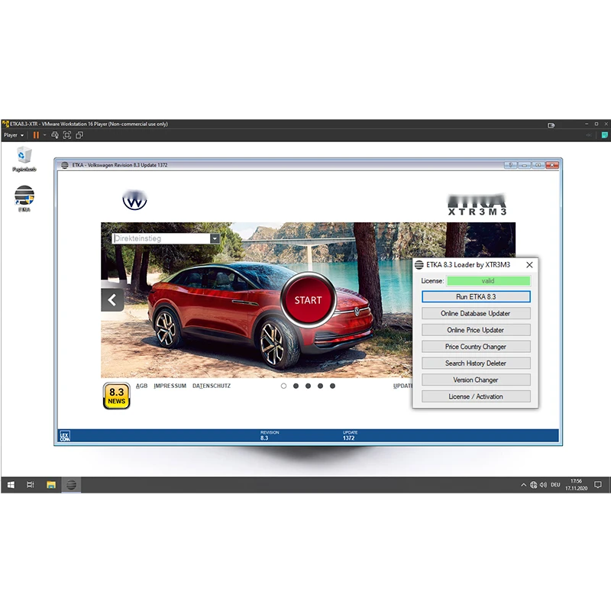Open License / Activation
611x611 pixels.
[x=476, y=396]
